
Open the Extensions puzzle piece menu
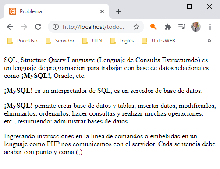click(x=167, y=27)
